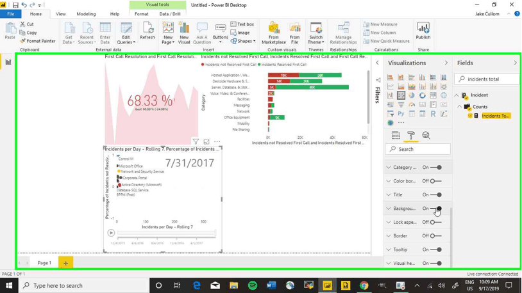Open the Data / Drill tab
Image resolution: width=522 pixels, height=293 pixels.
point(170,14)
